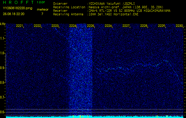Click the 0.7 kHz frequency label

click(2, 97)
